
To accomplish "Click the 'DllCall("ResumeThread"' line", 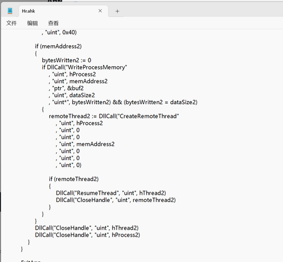I will click(x=111, y=193).
